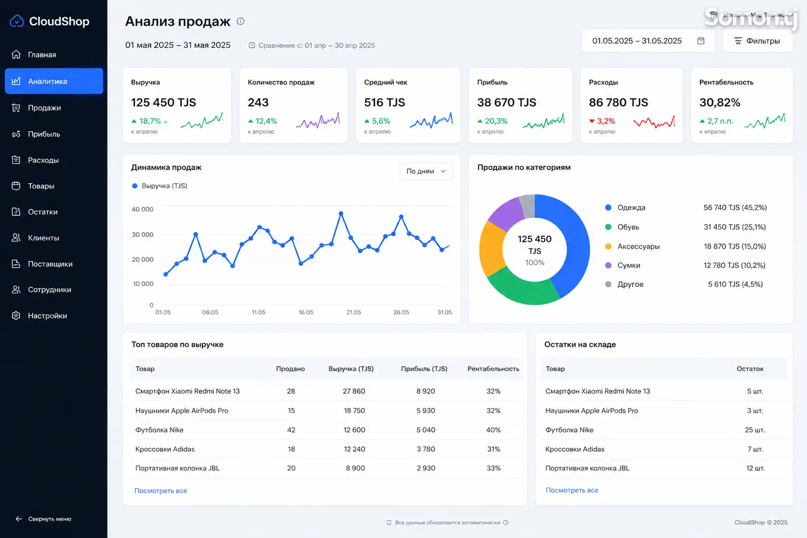Click the Клиенты people icon

(16, 237)
